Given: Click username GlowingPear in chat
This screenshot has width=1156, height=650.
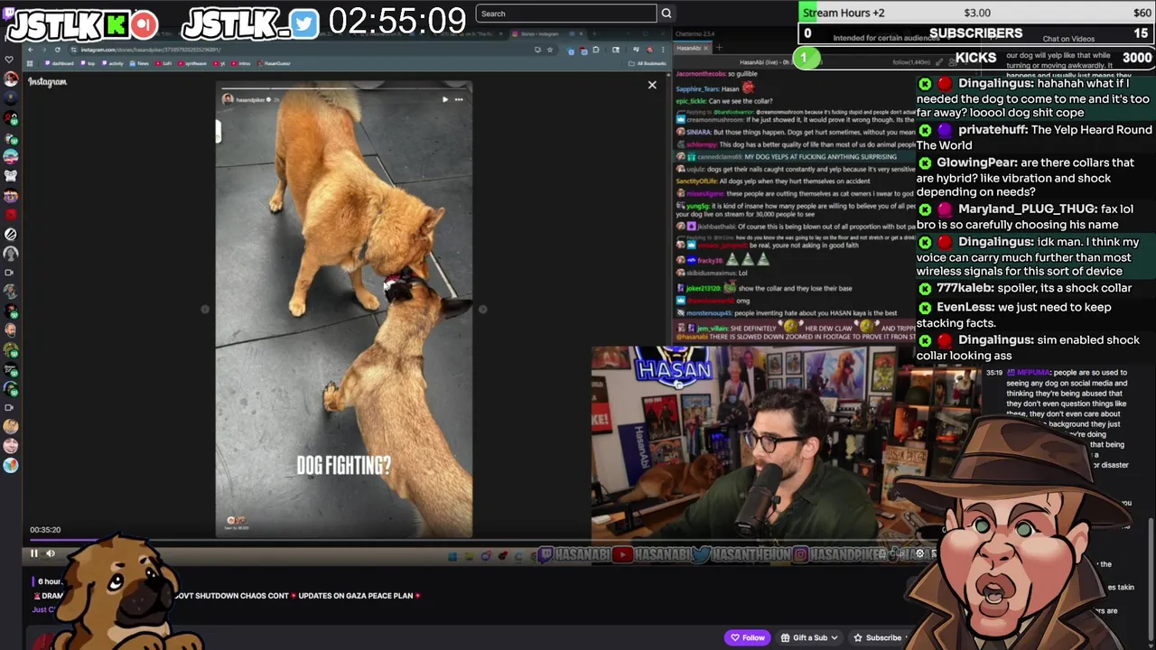Looking at the screenshot, I should point(976,162).
